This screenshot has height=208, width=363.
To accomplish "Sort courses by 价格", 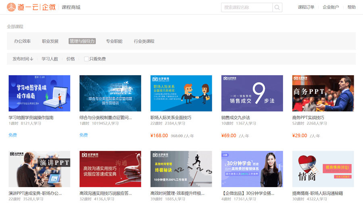I will (71, 59).
